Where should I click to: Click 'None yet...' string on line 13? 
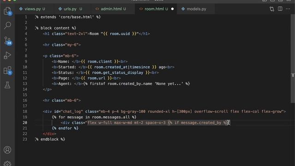click(x=169, y=84)
